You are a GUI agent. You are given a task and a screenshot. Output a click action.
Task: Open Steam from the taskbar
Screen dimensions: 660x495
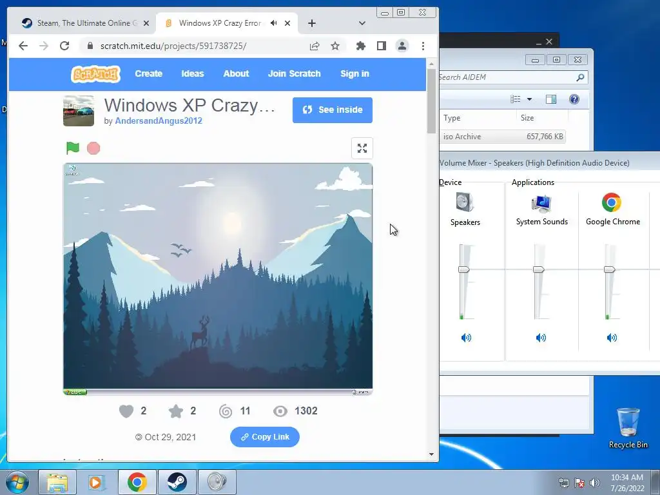(177, 482)
